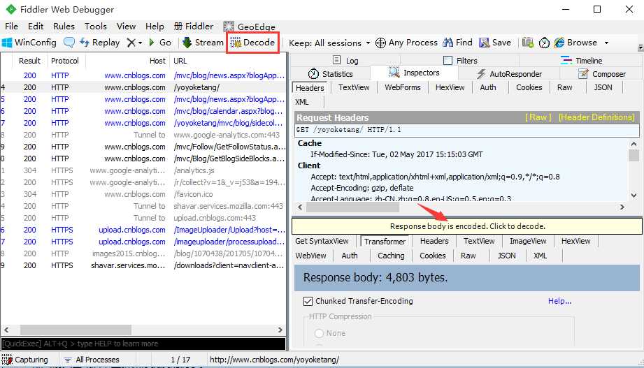Image resolution: width=644 pixels, height=368 pixels.
Task: Sort by the Result column header
Action: tap(29, 61)
